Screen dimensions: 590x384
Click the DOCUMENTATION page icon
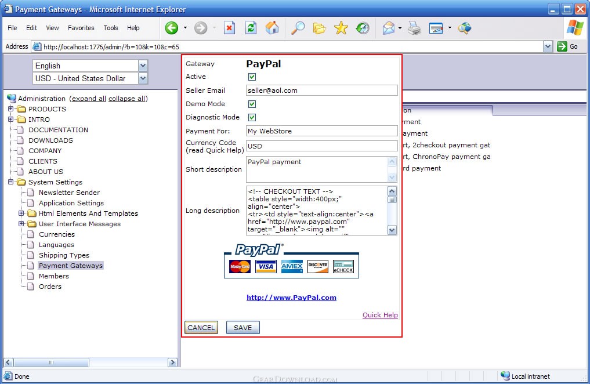pyautogui.click(x=20, y=130)
